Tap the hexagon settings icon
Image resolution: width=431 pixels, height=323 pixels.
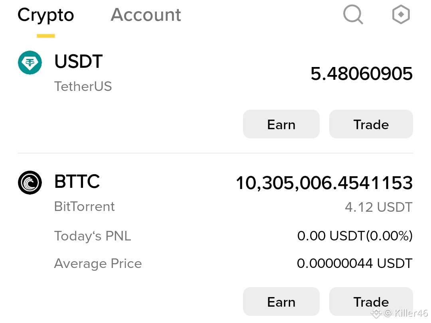coord(401,14)
